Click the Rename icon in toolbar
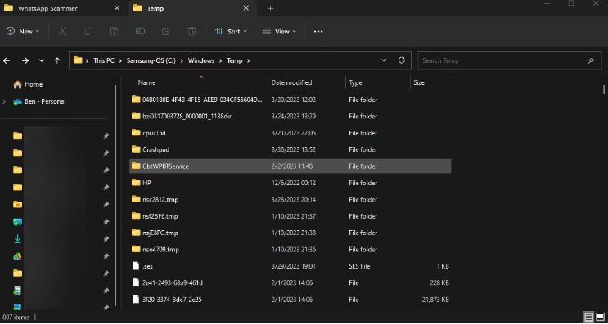This screenshot has width=608, height=324. click(x=140, y=32)
